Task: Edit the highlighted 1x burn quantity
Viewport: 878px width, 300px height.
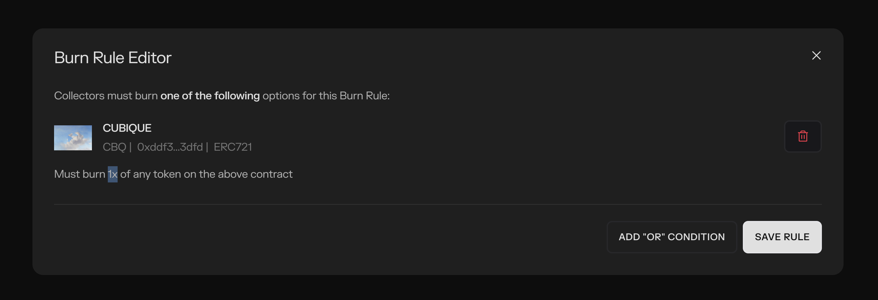Action: point(113,174)
